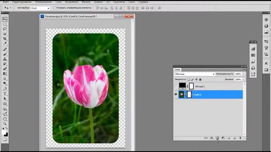Toggle lock position icon
Image resolution: width=271 pixels, height=152 pixels.
(x=196, y=79)
